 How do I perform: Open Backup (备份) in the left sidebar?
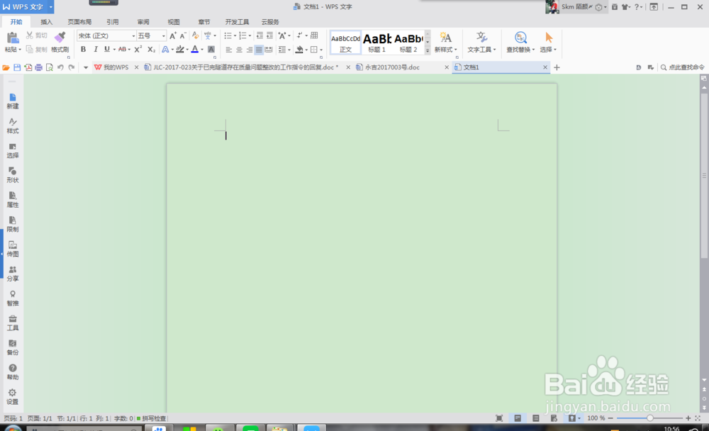point(13,347)
